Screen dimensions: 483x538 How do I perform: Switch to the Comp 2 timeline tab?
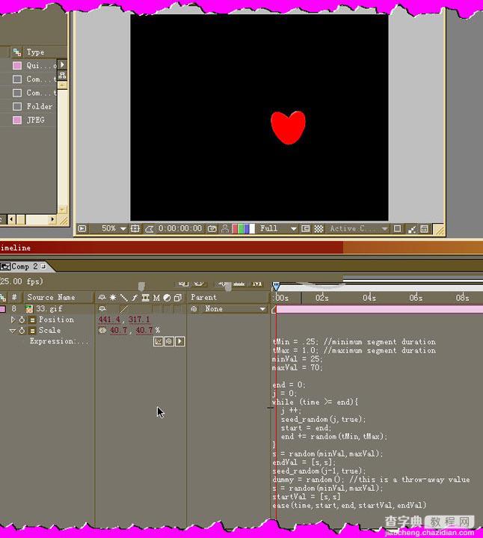[24, 266]
